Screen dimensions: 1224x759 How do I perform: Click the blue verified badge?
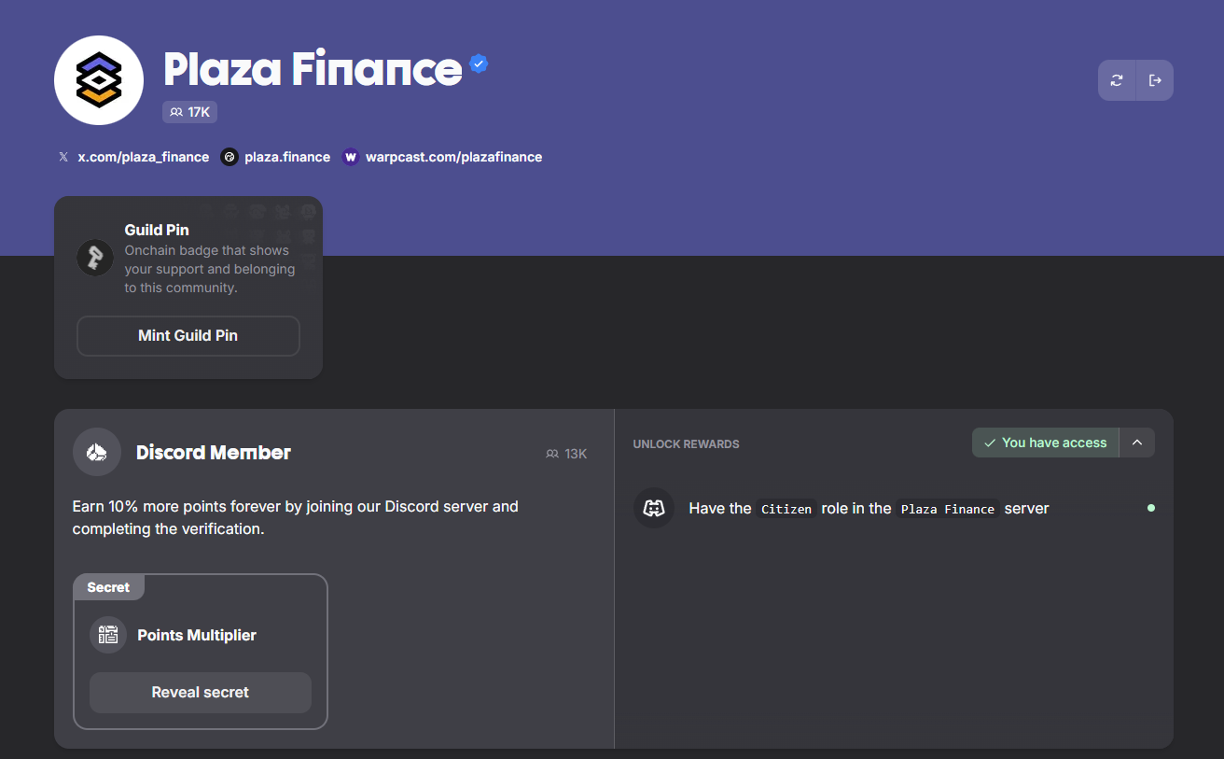pos(479,63)
